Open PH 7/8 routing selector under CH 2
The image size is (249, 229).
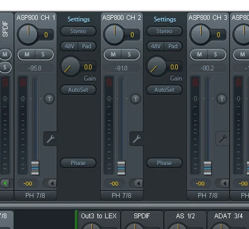(x=122, y=195)
